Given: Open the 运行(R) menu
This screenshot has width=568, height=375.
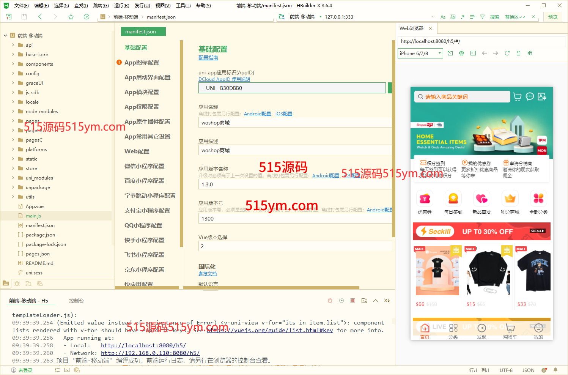Looking at the screenshot, I should [x=121, y=5].
